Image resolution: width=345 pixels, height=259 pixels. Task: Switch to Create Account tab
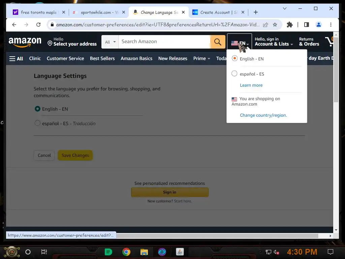[218, 12]
